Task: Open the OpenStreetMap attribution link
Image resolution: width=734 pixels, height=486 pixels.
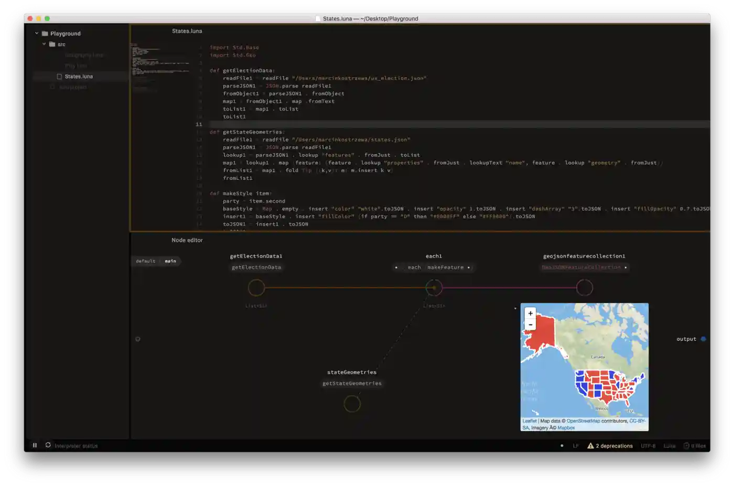Action: [x=583, y=421]
